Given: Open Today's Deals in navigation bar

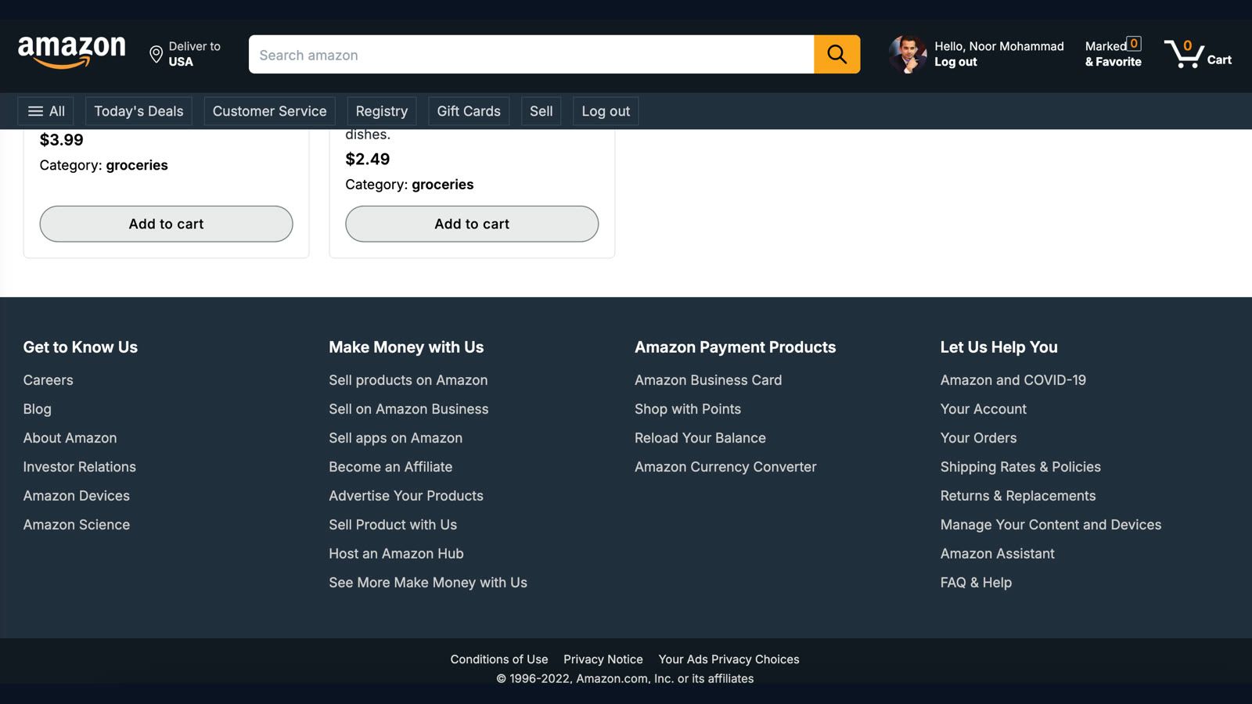Looking at the screenshot, I should click(x=139, y=111).
